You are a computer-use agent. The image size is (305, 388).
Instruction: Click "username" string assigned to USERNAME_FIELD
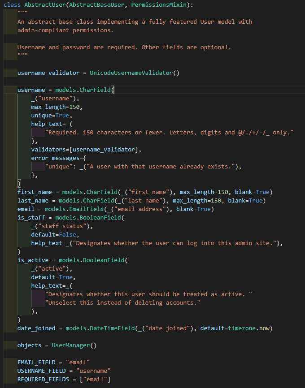(x=93, y=371)
